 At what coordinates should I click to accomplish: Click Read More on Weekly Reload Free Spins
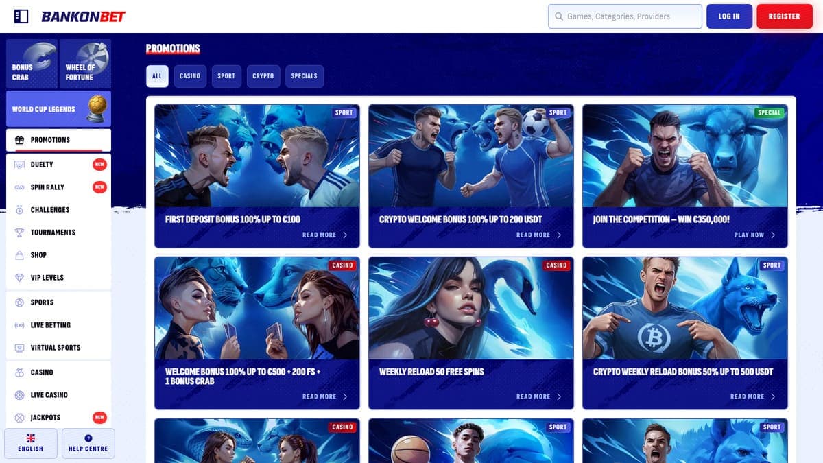534,396
